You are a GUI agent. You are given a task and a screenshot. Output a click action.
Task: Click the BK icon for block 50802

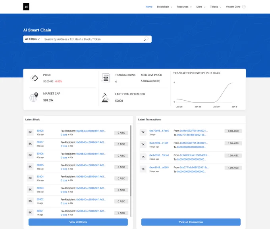(30, 201)
